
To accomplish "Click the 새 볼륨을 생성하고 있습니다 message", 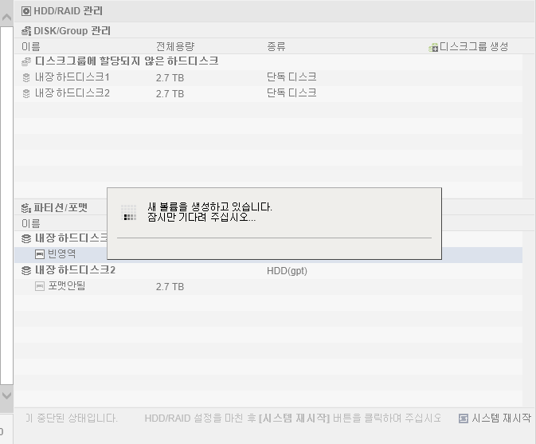I will pyautogui.click(x=209, y=206).
